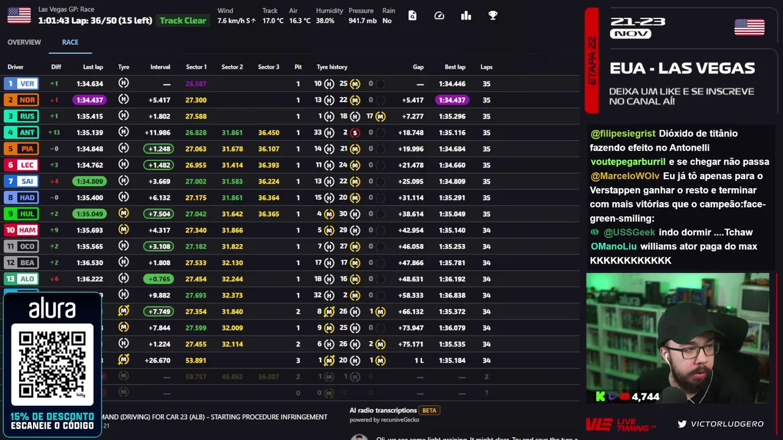Click NOR's current hard tyre icon

point(124,100)
